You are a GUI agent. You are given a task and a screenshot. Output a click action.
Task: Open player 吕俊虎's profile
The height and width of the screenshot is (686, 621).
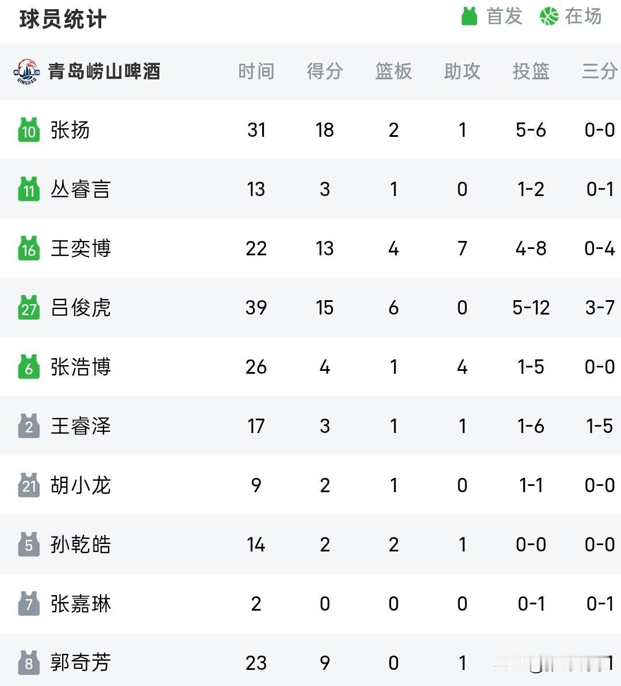[x=80, y=308]
